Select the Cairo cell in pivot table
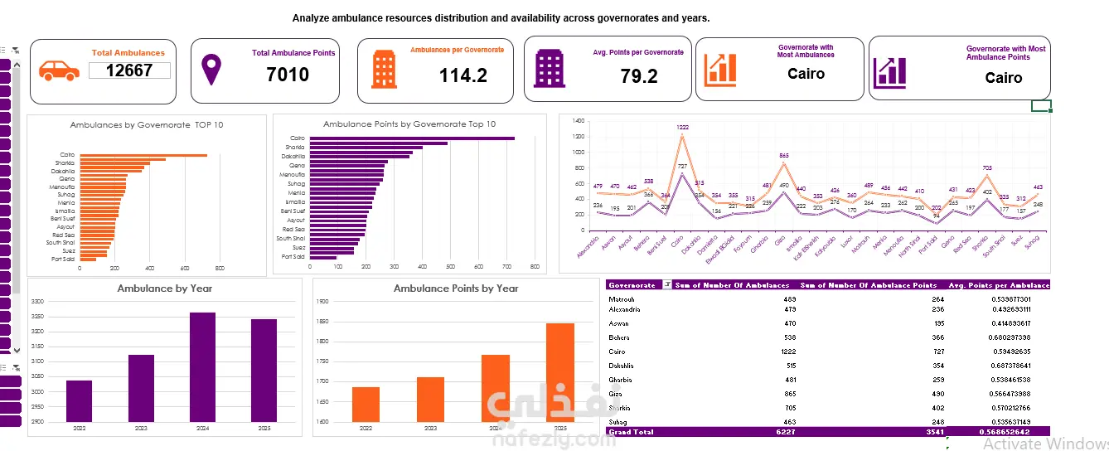The image size is (1109, 451). tap(617, 351)
